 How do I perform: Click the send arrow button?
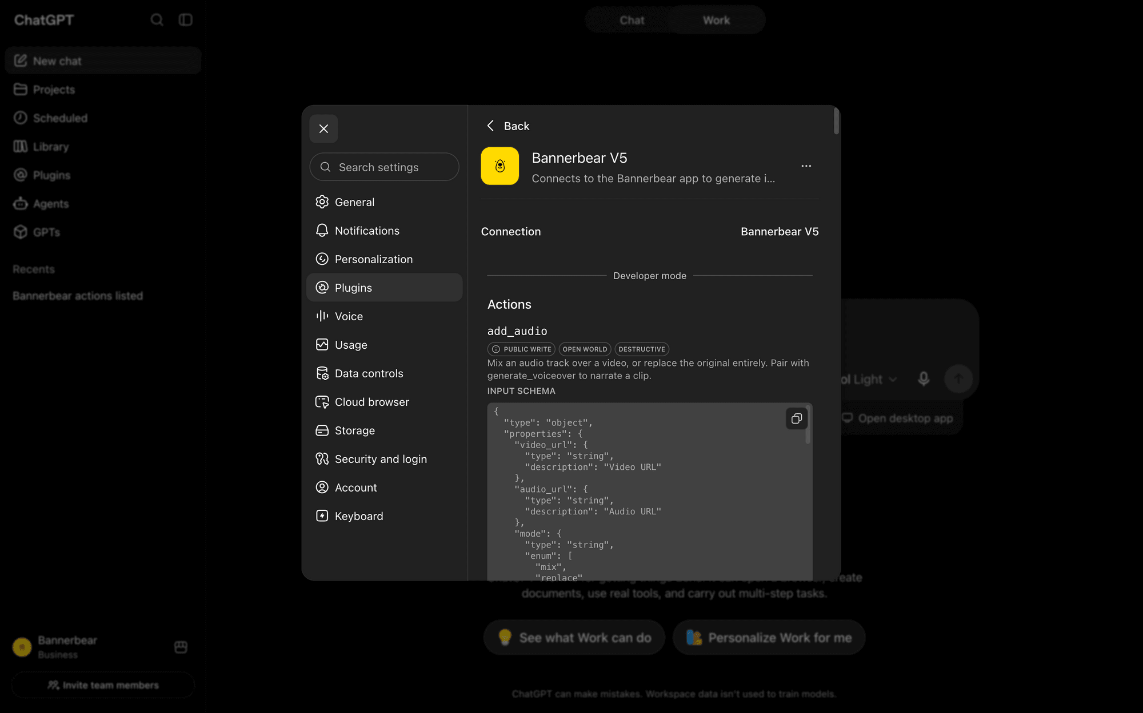click(958, 379)
